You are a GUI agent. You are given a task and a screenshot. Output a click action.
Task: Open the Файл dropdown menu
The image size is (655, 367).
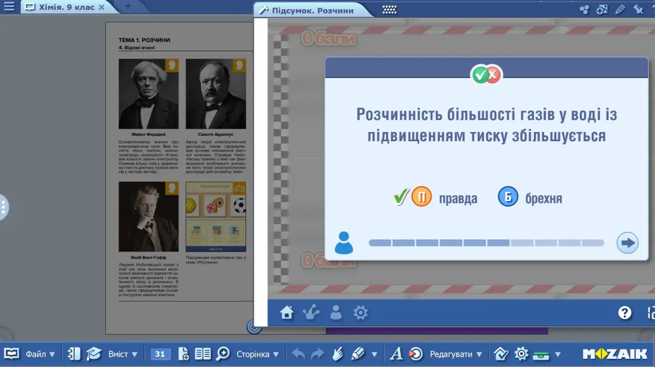(40, 354)
